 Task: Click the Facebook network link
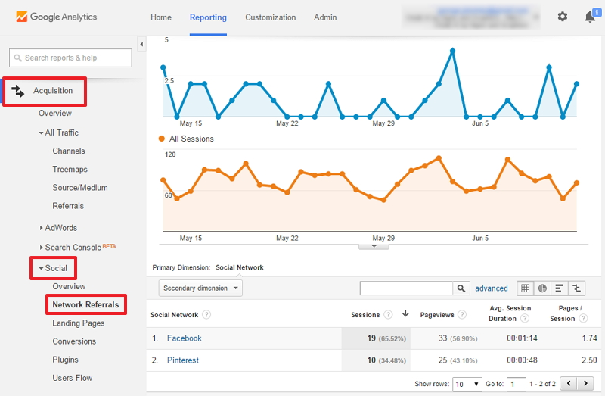pyautogui.click(x=184, y=338)
